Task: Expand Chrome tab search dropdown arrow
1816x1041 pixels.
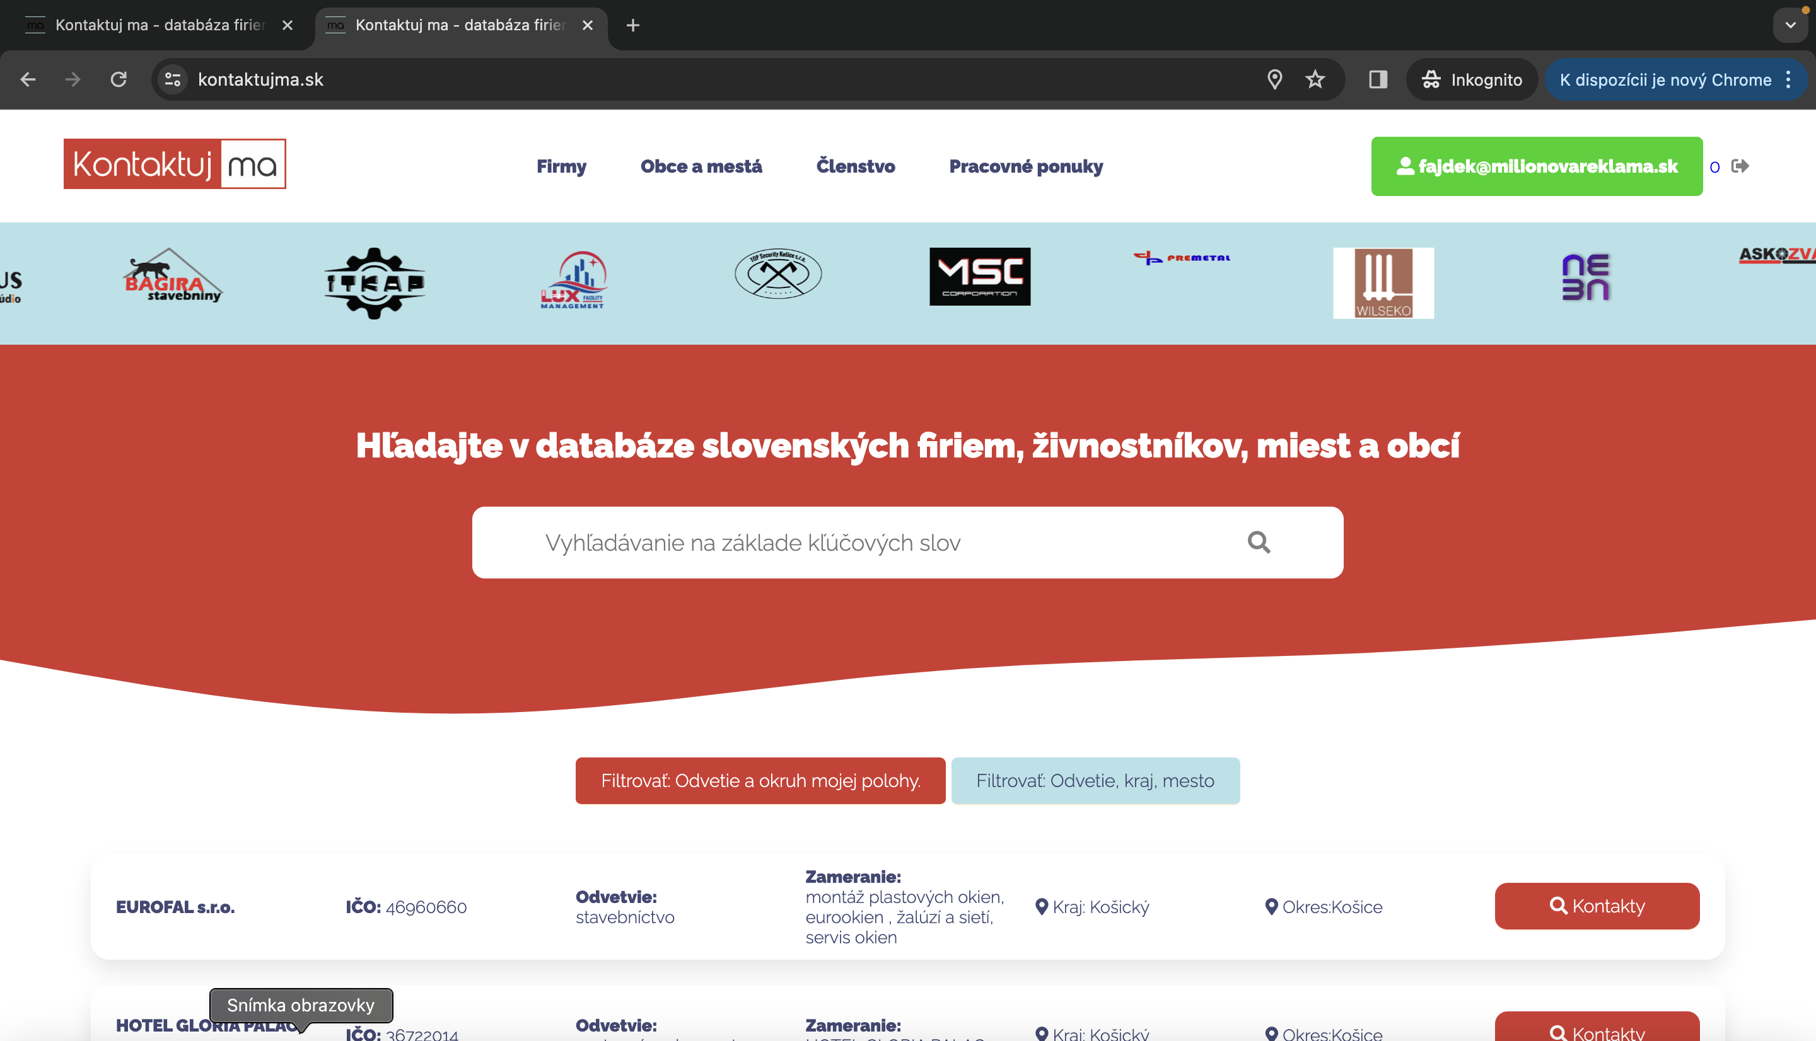Action: [x=1790, y=25]
